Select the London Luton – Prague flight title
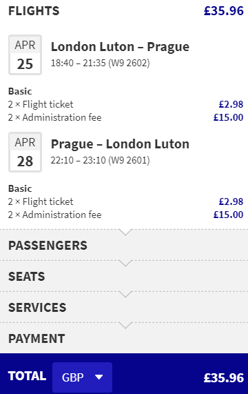This screenshot has width=248, height=394. [120, 47]
